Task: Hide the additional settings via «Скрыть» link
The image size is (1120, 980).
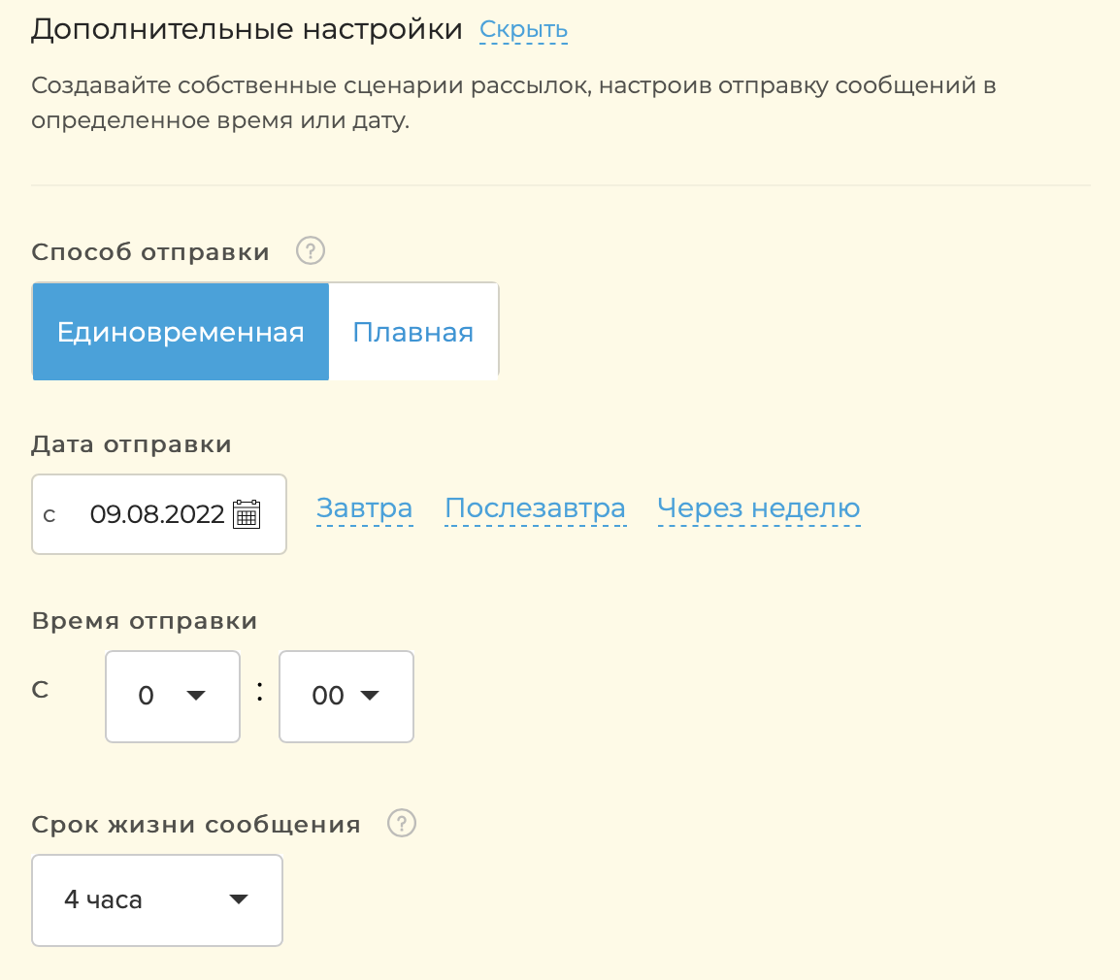Action: tap(523, 28)
